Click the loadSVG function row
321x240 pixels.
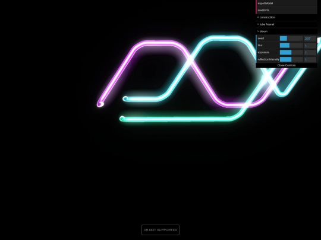[287, 10]
